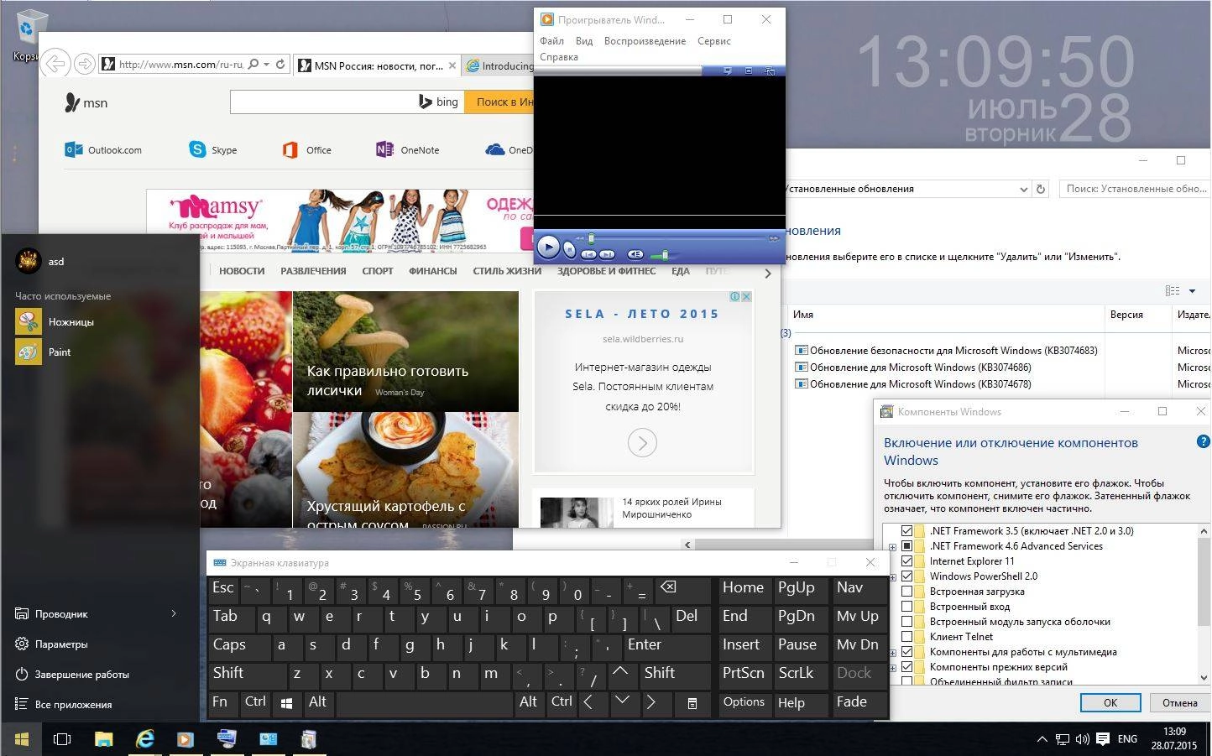Open OneNote shortcut on MSN page

(408, 150)
